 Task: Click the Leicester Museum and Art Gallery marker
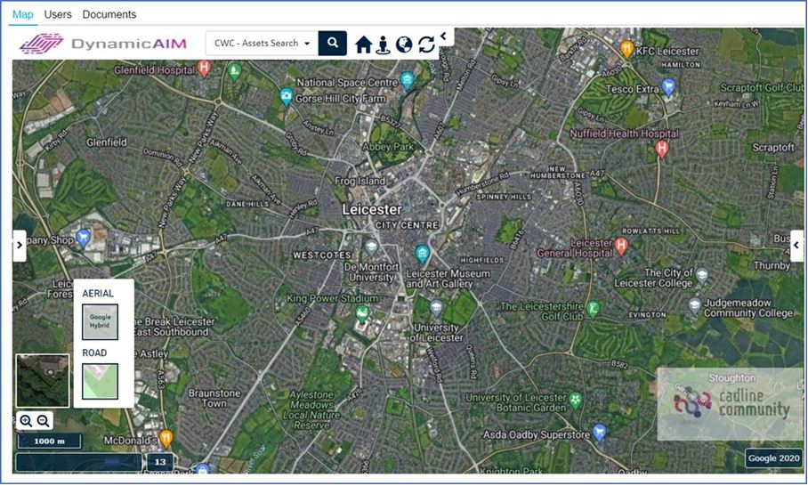click(422, 254)
